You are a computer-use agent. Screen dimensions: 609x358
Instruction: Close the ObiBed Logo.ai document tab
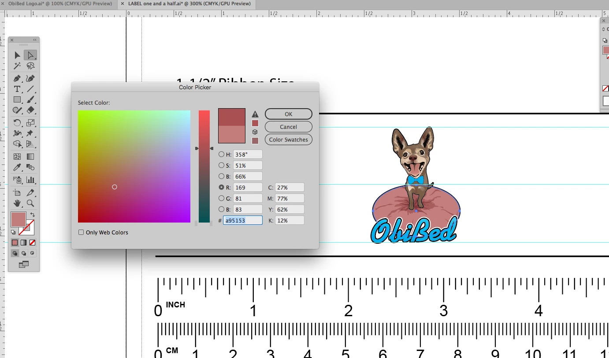4,4
